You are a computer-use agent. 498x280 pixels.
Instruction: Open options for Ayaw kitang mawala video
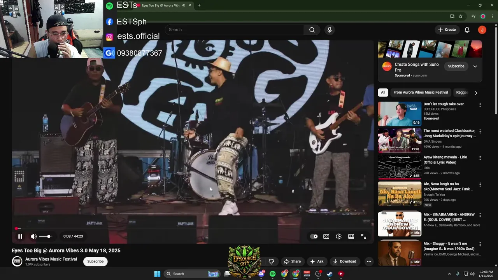[x=480, y=158]
